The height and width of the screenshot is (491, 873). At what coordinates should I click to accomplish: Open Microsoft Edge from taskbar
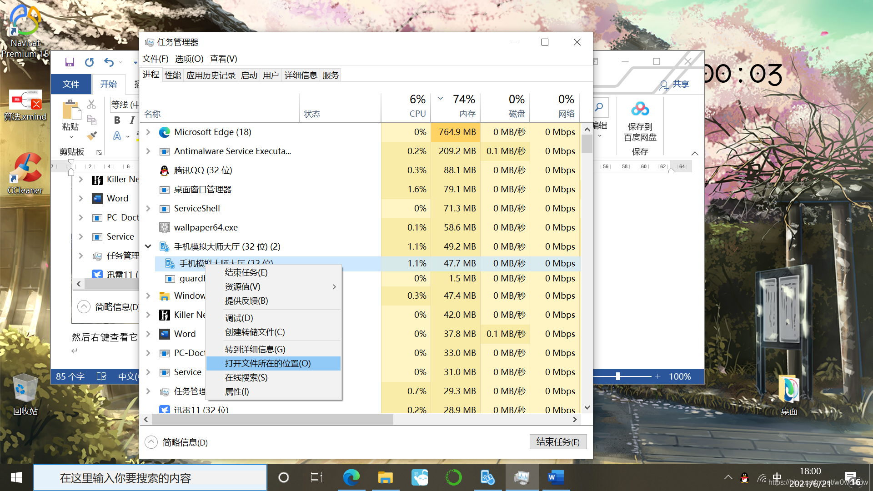(351, 477)
